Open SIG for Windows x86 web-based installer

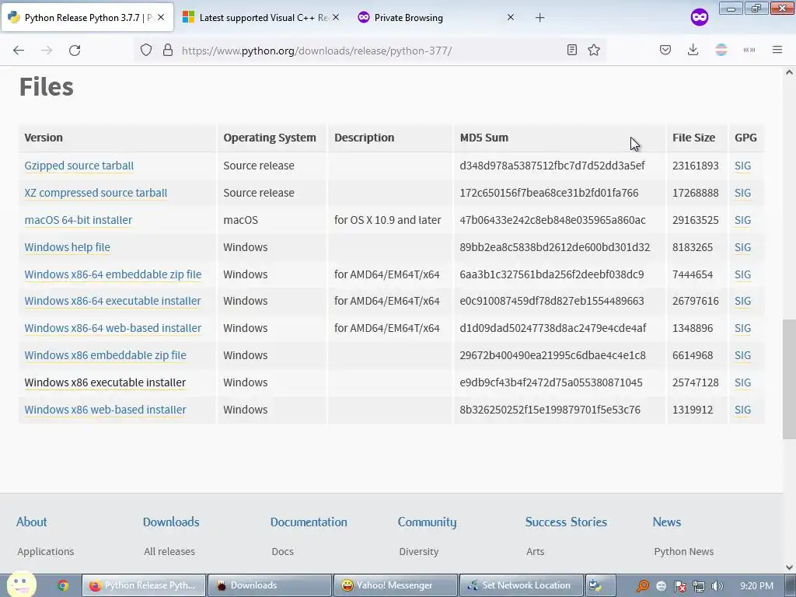click(742, 410)
